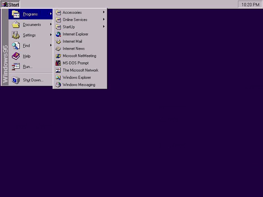Click the Online Services folder icon
The image size is (263, 197).
pos(58,20)
